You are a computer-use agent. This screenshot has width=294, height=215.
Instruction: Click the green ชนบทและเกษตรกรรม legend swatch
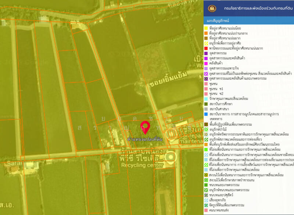click(206, 185)
